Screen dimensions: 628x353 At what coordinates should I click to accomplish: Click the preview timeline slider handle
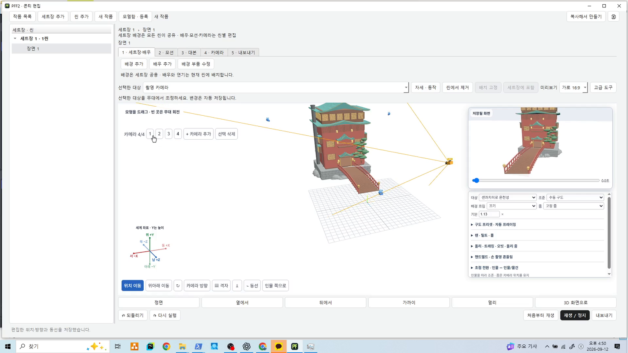[x=476, y=180]
